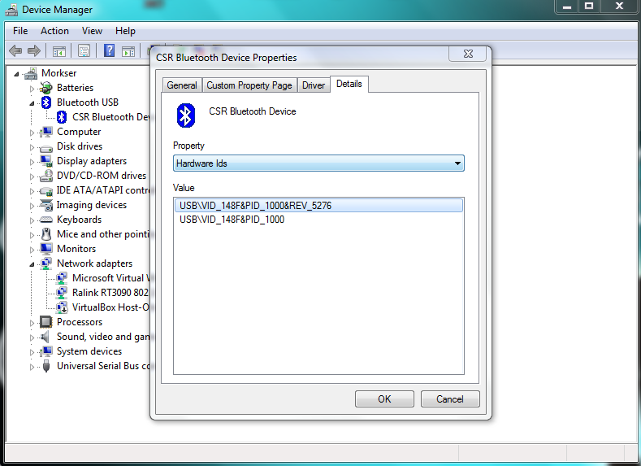Open the File menu
Viewport: 641px width, 466px height.
(x=20, y=31)
